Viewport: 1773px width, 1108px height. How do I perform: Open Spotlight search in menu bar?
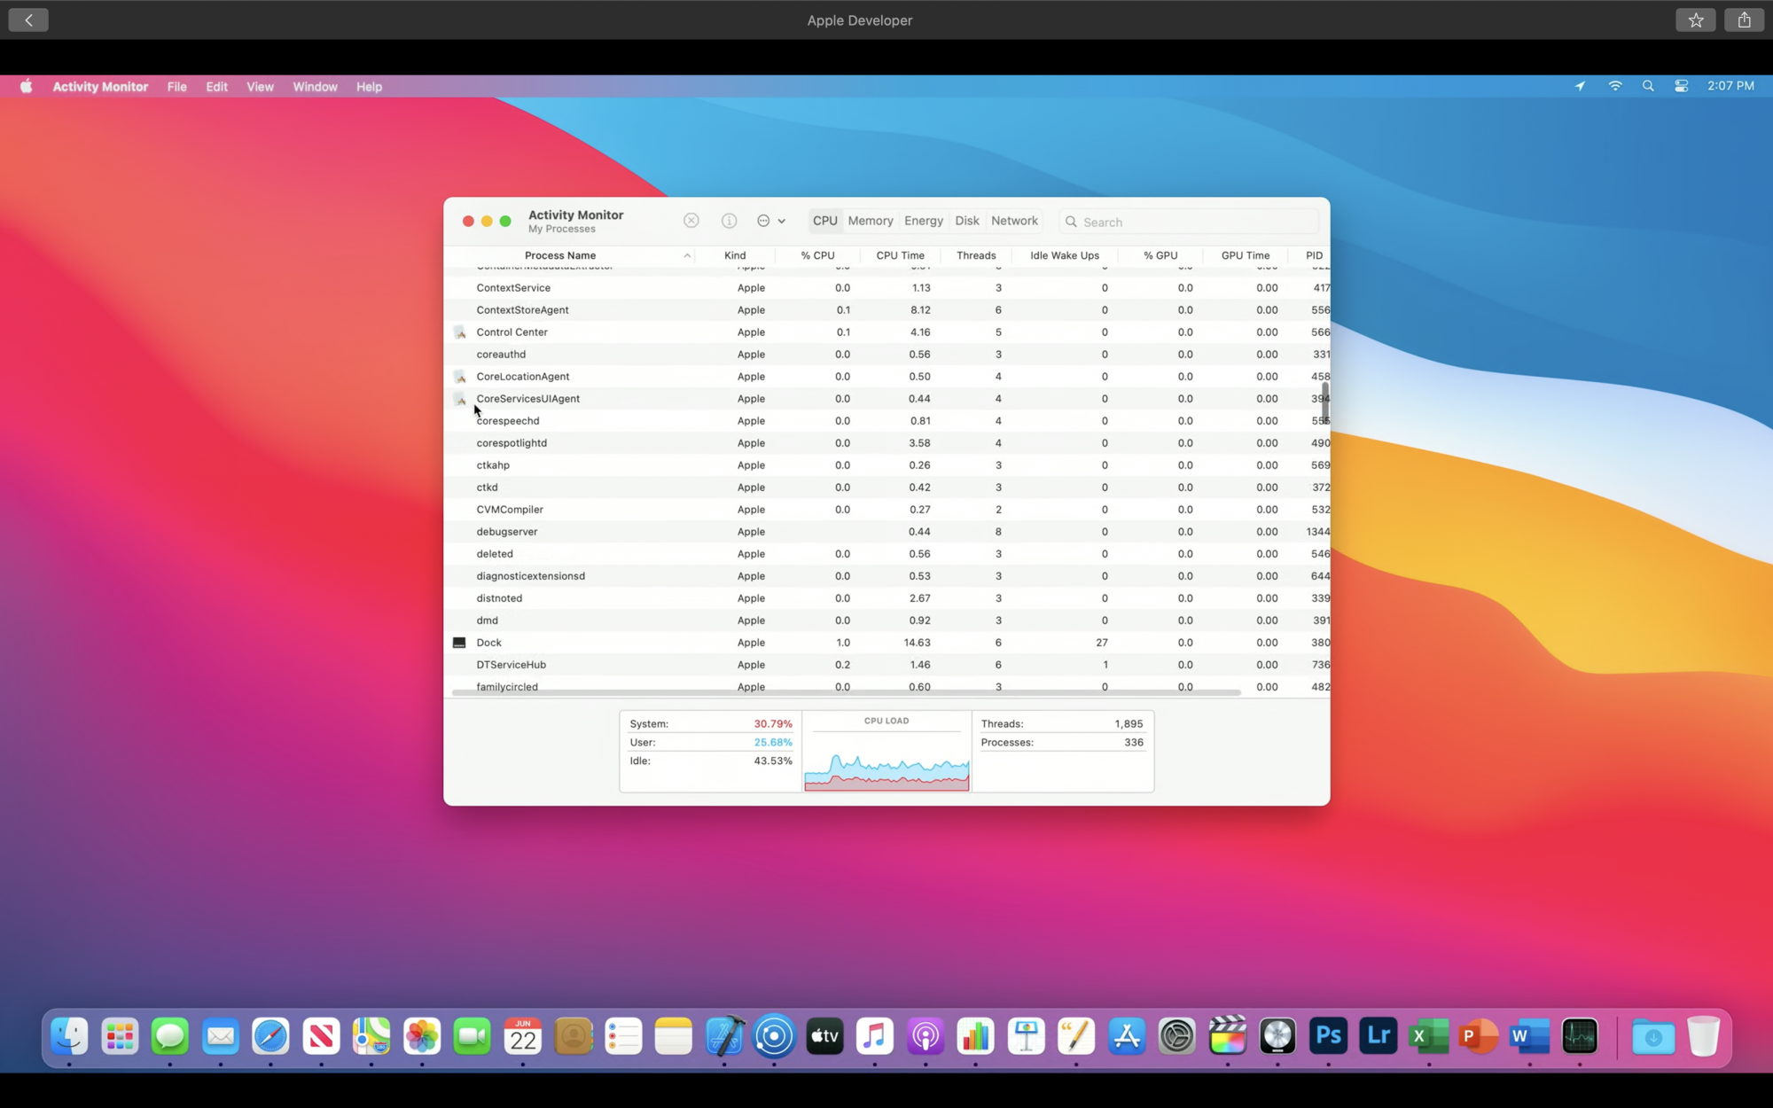(1648, 86)
